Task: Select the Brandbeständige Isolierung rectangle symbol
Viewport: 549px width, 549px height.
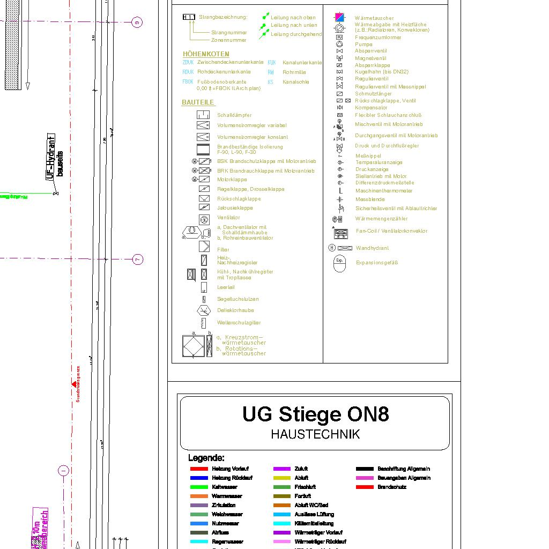Action: (x=203, y=149)
